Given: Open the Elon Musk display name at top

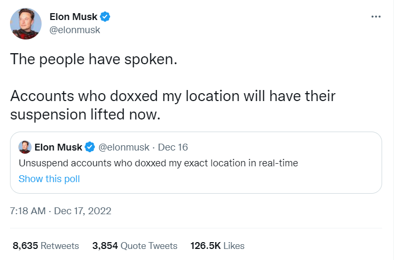Looking at the screenshot, I should (73, 17).
